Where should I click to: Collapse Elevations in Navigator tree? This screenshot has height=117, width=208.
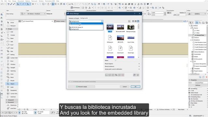pyautogui.click(x=191, y=40)
